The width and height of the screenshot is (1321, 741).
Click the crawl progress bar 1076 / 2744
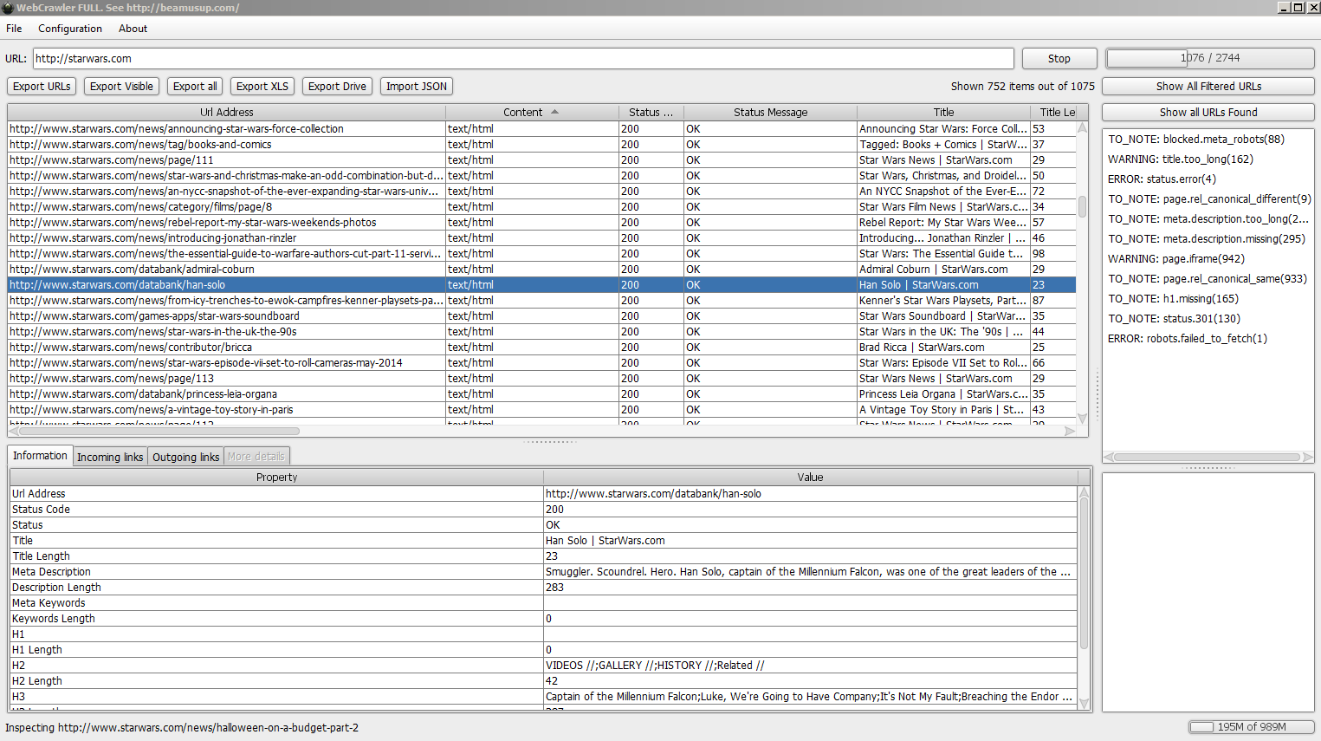pos(1209,58)
